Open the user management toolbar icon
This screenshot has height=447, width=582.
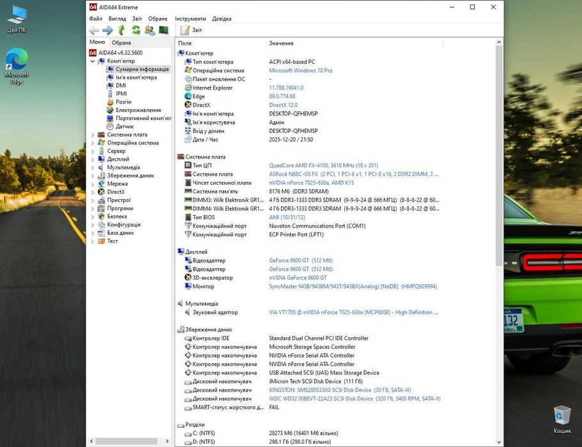click(149, 30)
